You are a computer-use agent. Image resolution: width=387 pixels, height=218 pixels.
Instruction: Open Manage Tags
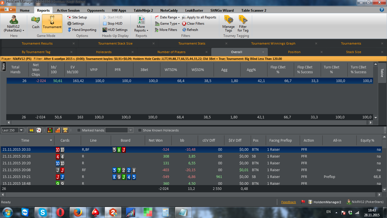pos(228,24)
